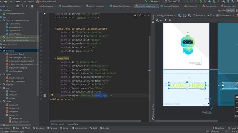Screen dimensions: 238x133
Task: Click the orientation for preview icon
Action: click(x=184, y=16)
